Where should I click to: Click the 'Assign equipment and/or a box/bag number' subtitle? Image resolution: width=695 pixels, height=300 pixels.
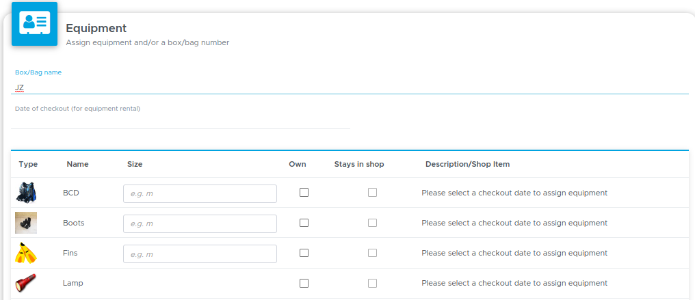148,43
